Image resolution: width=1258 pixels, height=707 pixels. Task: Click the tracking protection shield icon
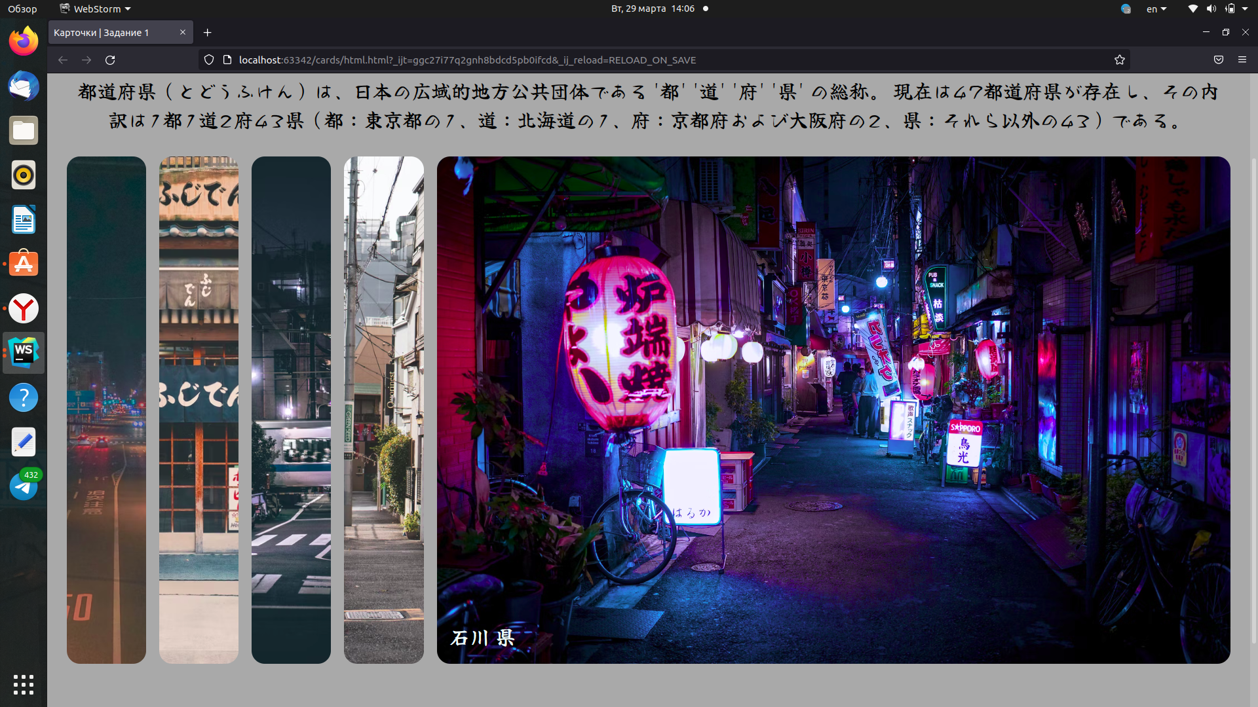(209, 60)
